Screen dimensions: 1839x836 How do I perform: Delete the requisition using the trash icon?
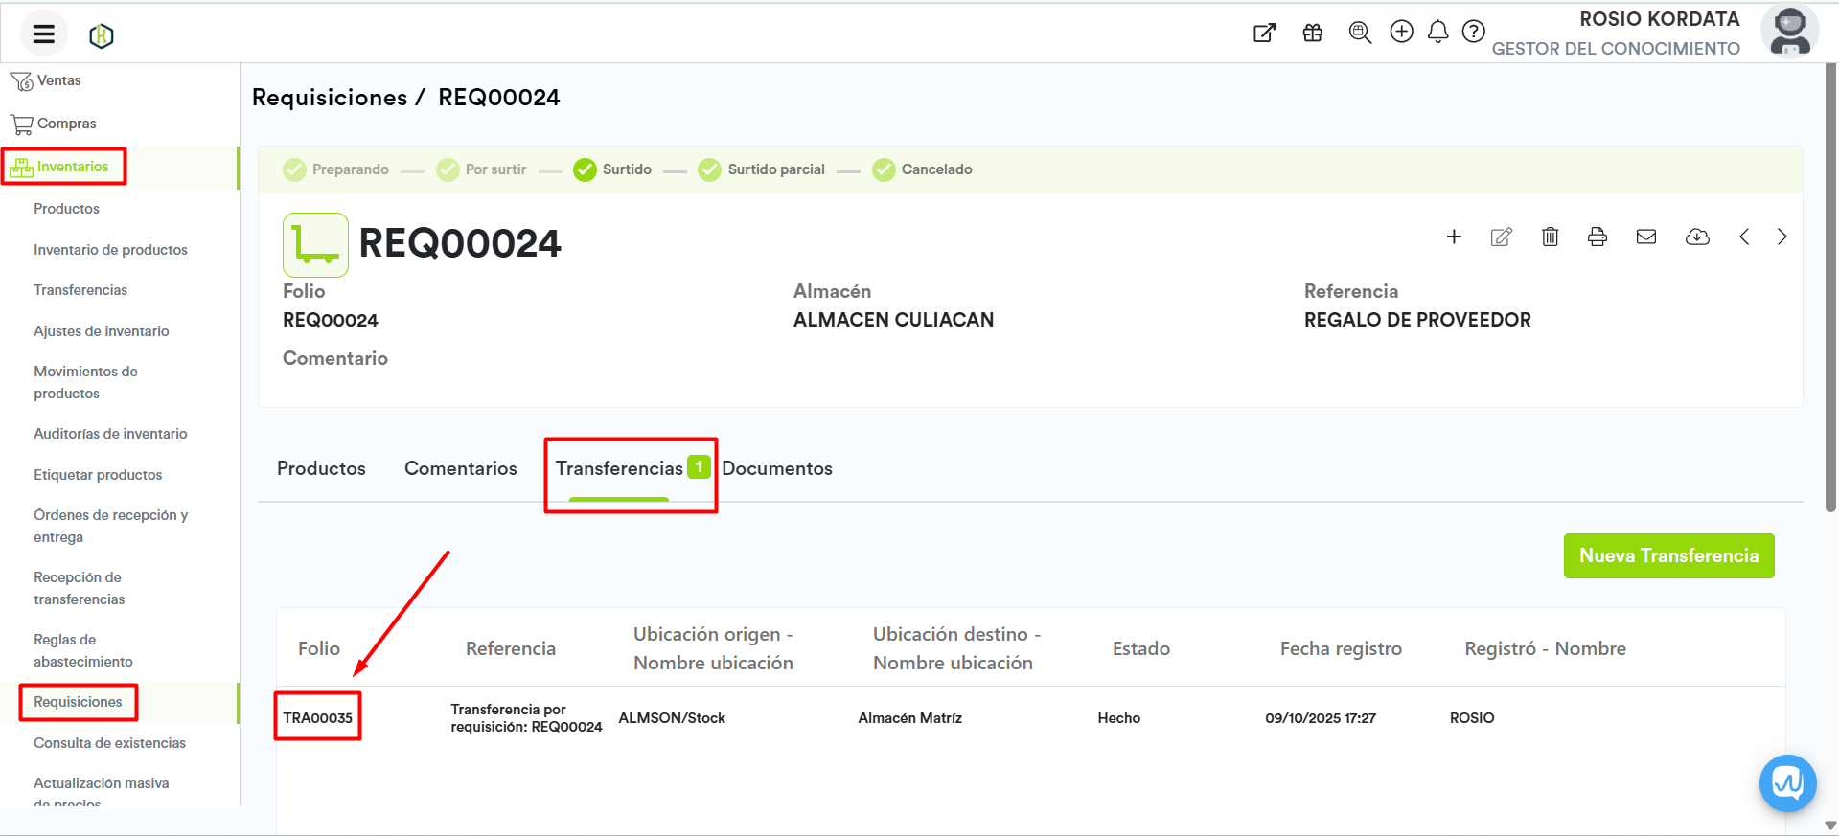(x=1550, y=237)
